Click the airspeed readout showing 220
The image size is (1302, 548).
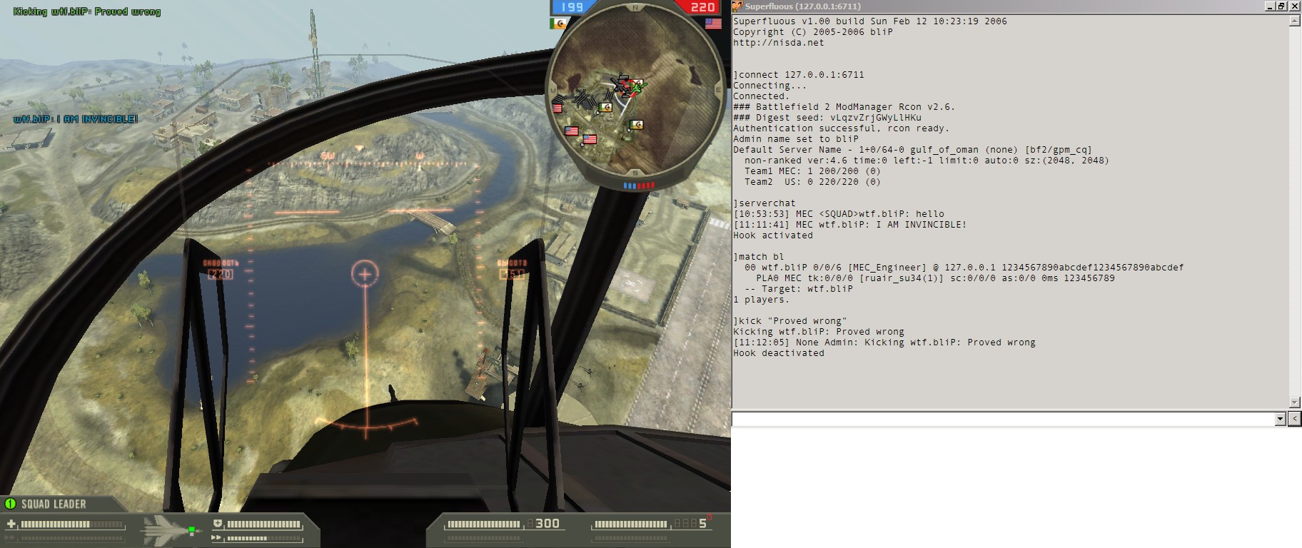[x=221, y=274]
